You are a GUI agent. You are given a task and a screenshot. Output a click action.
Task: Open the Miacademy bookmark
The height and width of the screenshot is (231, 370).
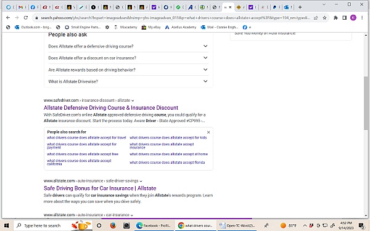(x=126, y=27)
